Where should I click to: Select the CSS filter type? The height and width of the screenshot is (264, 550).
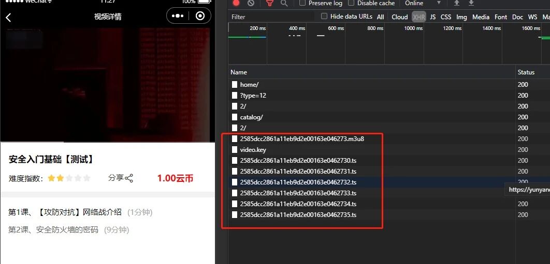446,17
